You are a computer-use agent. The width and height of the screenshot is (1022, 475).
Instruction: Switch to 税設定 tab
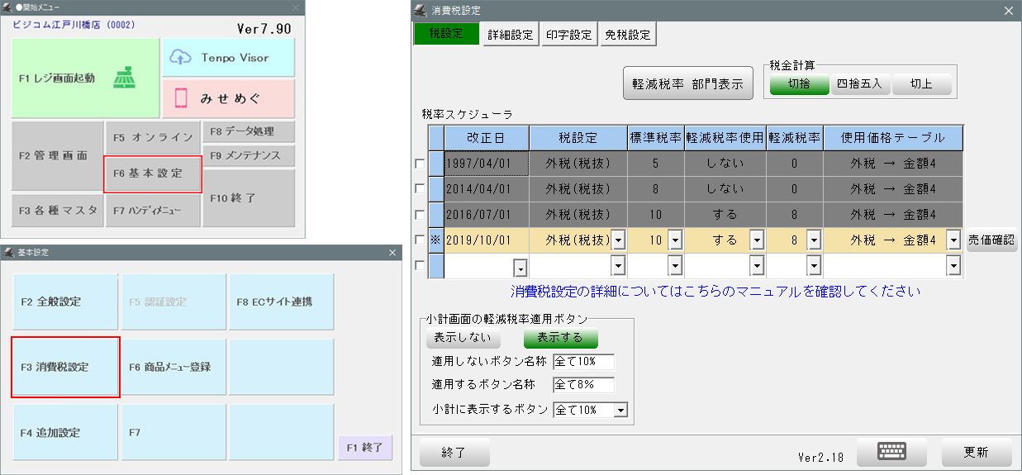446,34
